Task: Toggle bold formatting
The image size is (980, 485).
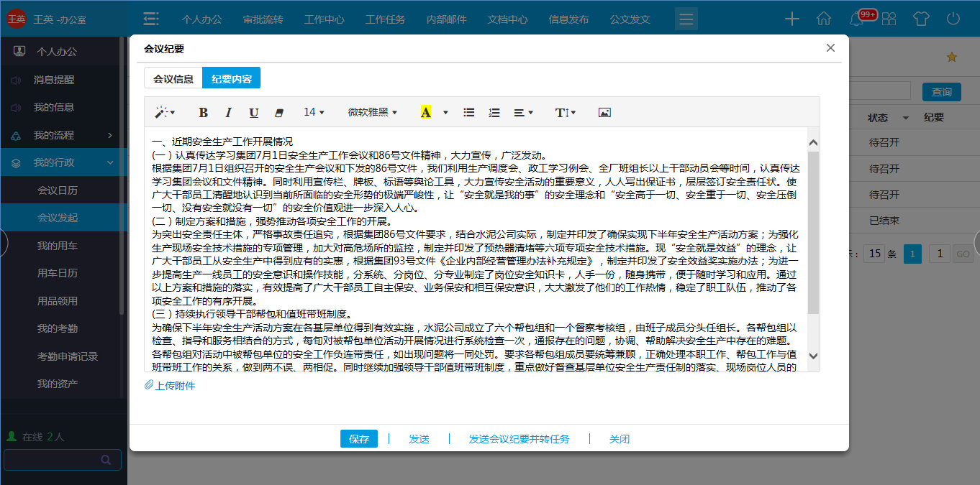Action: coord(203,112)
